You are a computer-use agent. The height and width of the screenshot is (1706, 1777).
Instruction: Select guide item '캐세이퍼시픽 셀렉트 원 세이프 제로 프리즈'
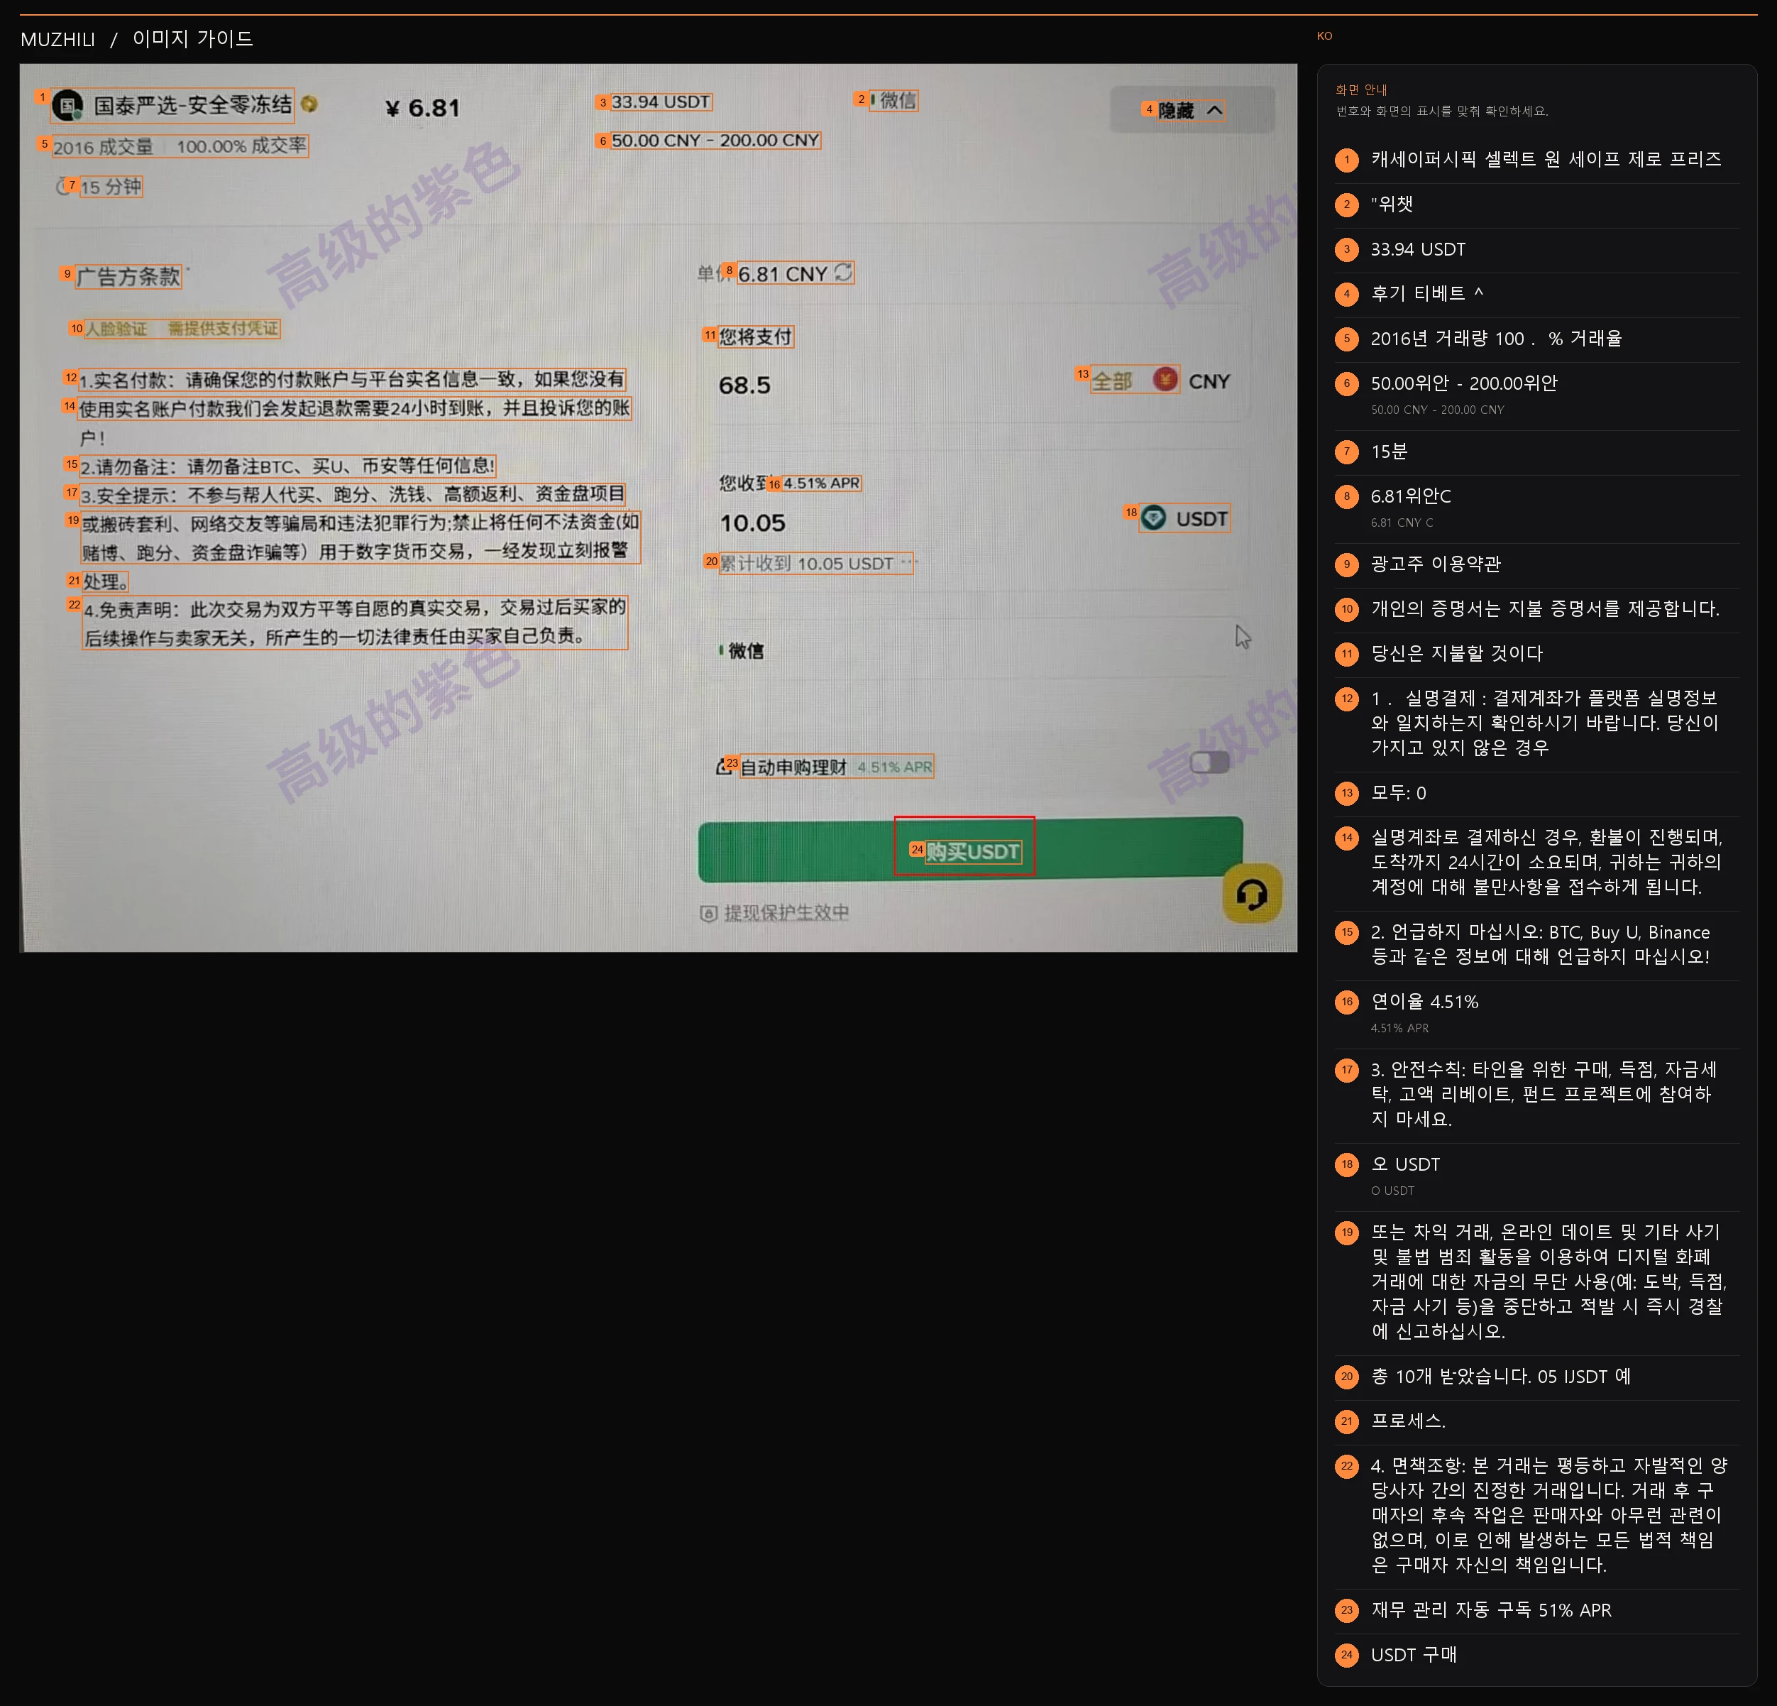click(1536, 160)
